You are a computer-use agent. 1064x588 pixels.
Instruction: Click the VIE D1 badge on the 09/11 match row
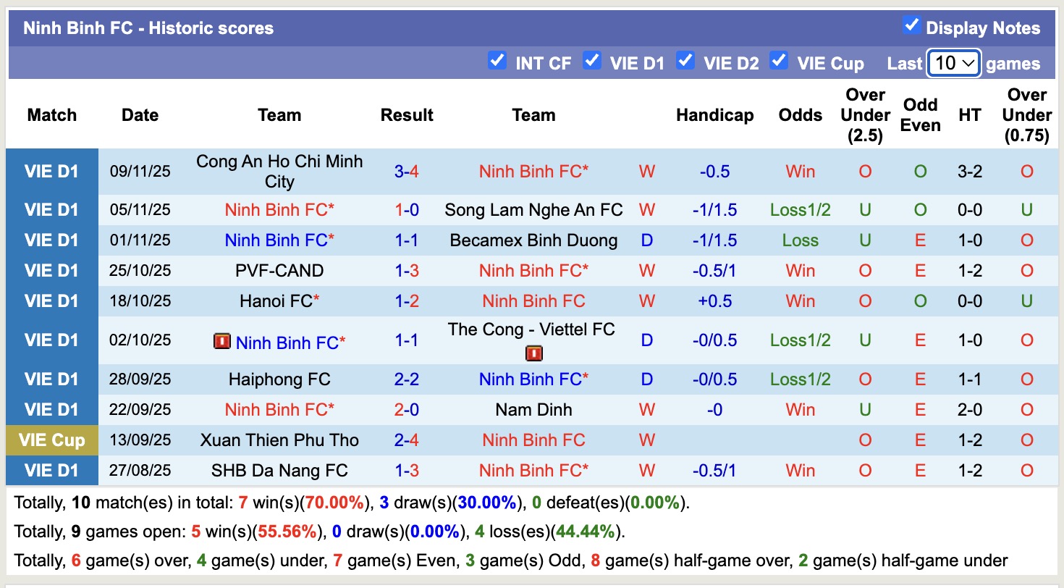click(x=51, y=171)
